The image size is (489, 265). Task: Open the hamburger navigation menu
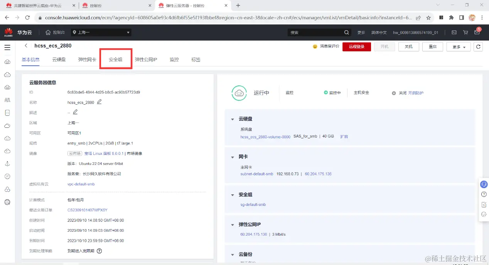point(7,48)
